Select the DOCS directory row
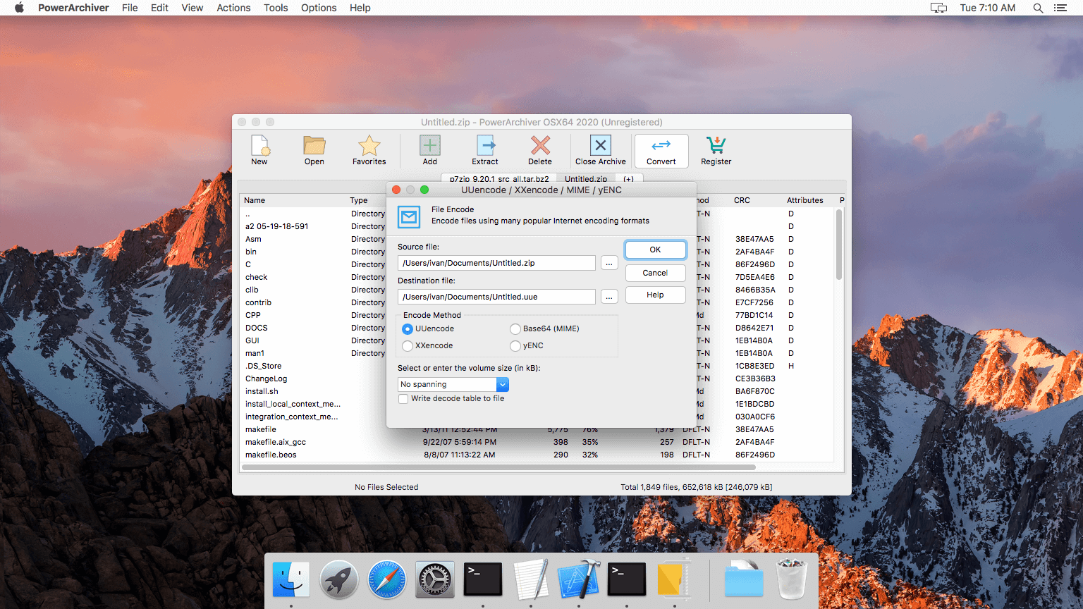The height and width of the screenshot is (609, 1083). tap(257, 328)
